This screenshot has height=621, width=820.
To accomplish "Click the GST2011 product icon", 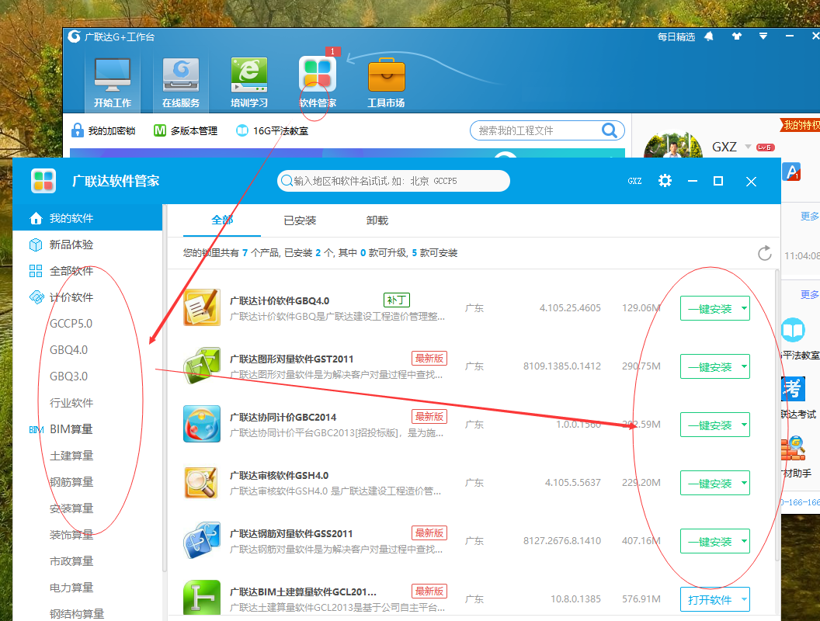I will 202,366.
